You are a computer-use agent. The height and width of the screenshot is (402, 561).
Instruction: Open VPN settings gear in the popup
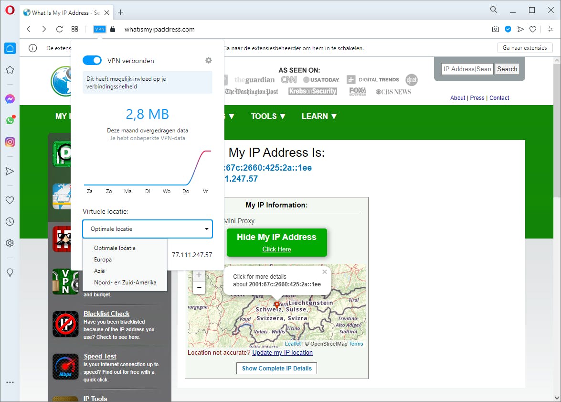(209, 60)
